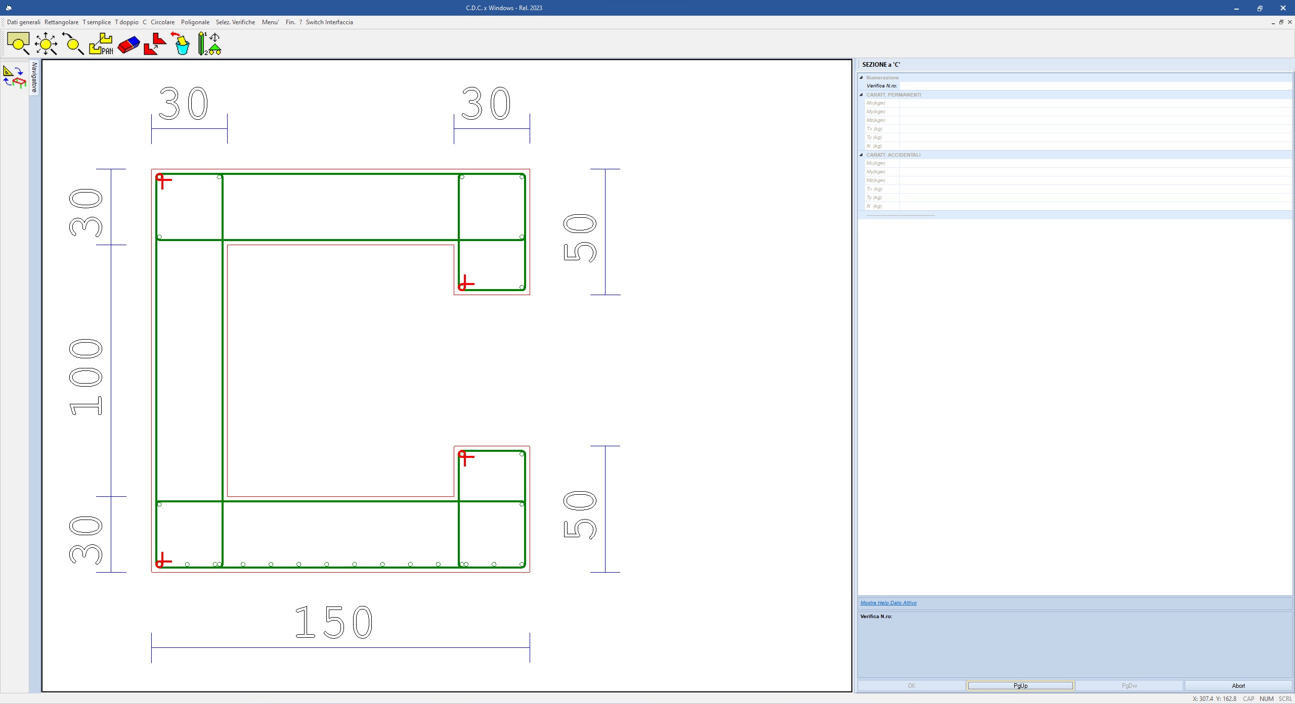Collapse the Numerazione group
The image size is (1295, 704).
pos(861,77)
